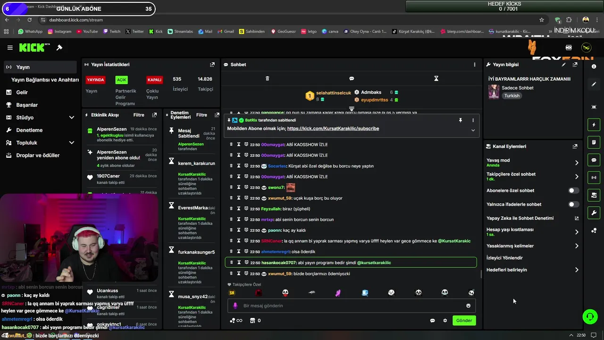The height and width of the screenshot is (340, 604).
Task: Click selahattinselcuk in the gift leaderboard
Action: pos(334,93)
